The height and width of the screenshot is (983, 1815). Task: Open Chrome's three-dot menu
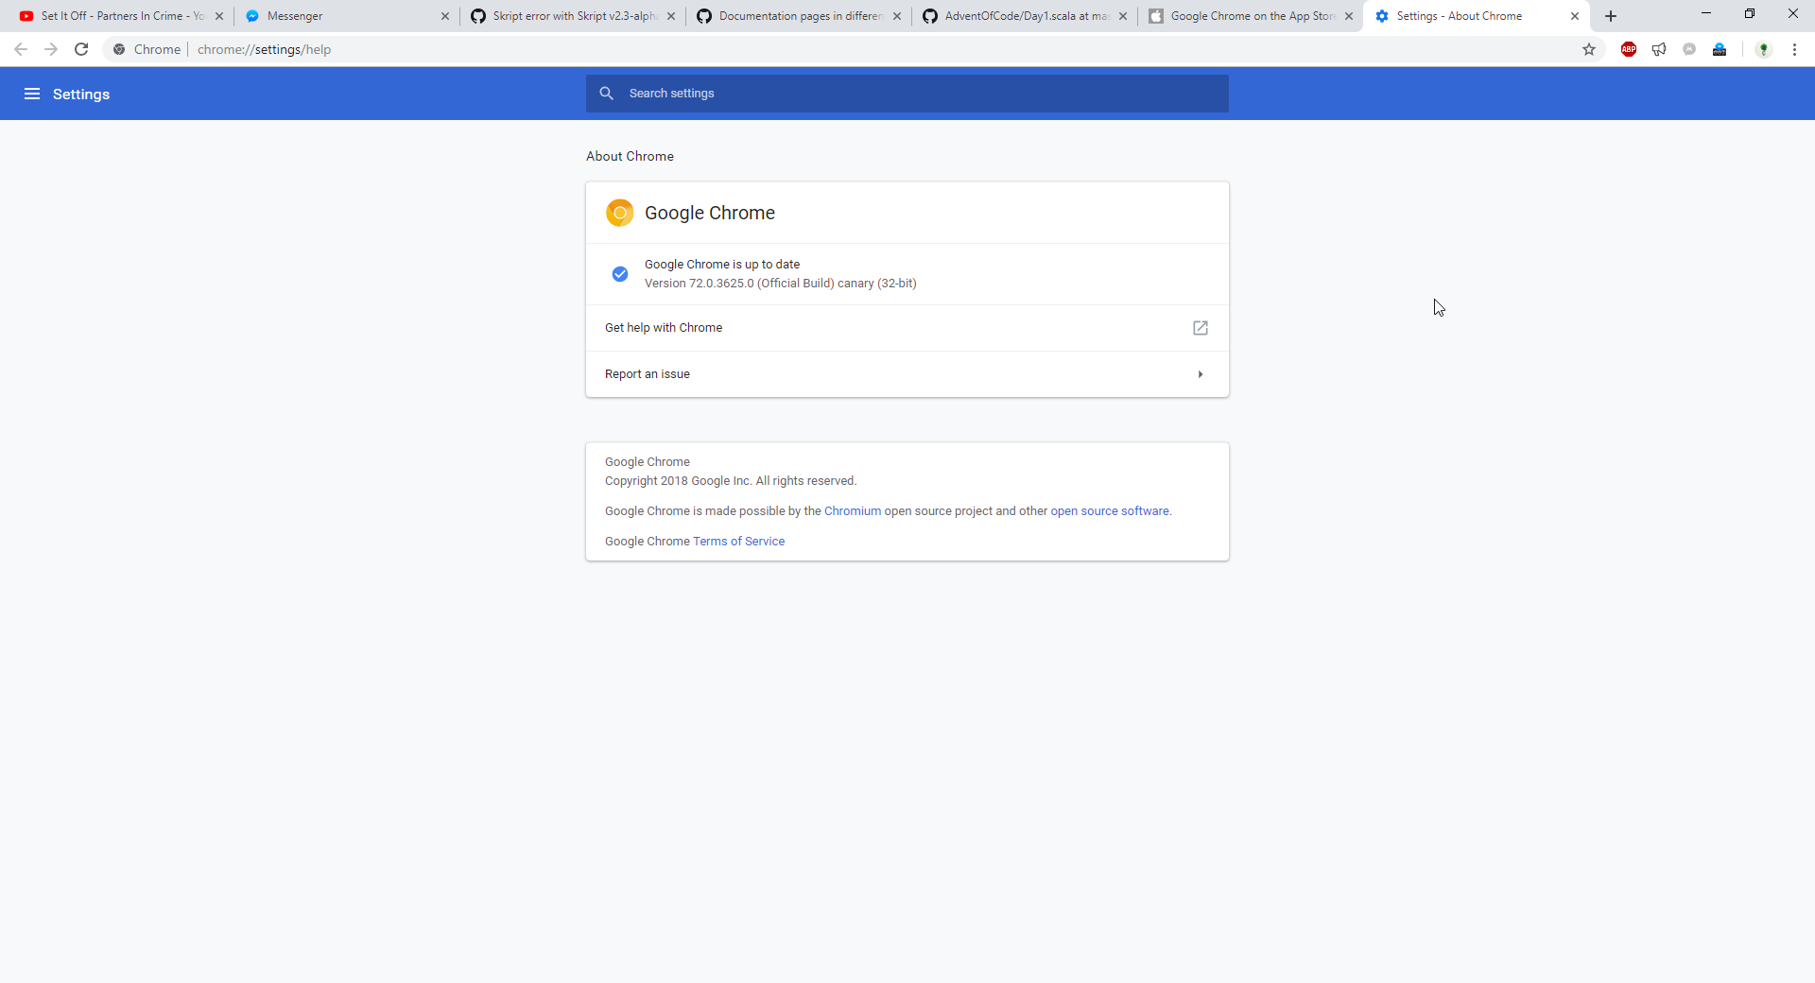point(1794,49)
